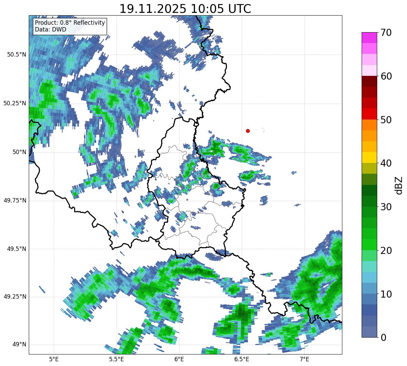Viewport: 407px width, 366px height.
Task: Click the colorbar '50' tick label
Action: [386, 120]
